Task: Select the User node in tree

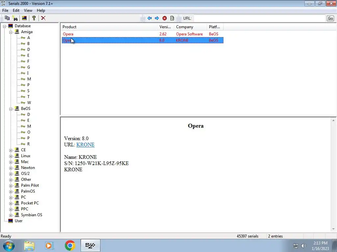Action: tap(18, 221)
